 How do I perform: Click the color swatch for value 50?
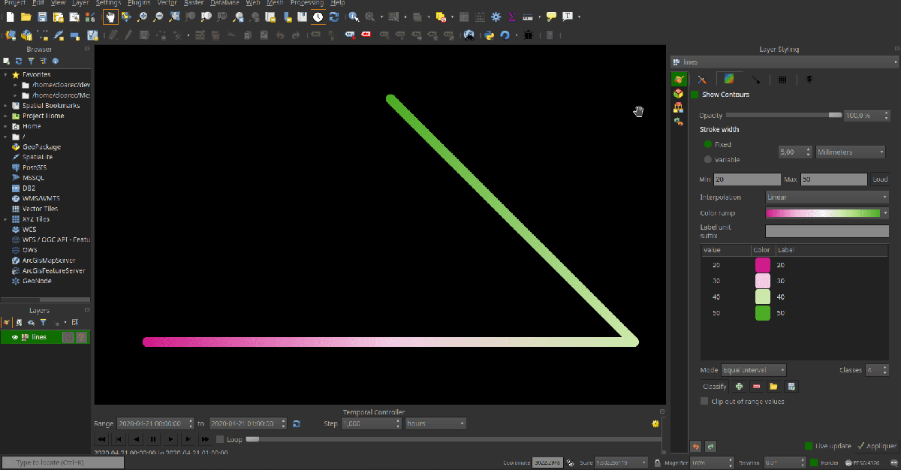762,312
